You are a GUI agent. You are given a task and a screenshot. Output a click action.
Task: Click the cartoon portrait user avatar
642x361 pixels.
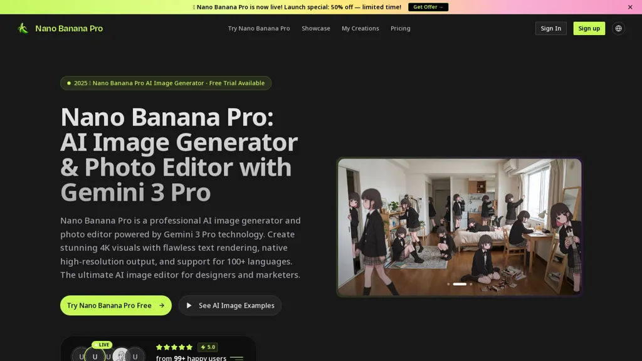click(x=121, y=355)
